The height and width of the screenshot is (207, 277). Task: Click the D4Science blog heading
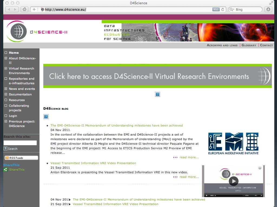tap(56, 109)
